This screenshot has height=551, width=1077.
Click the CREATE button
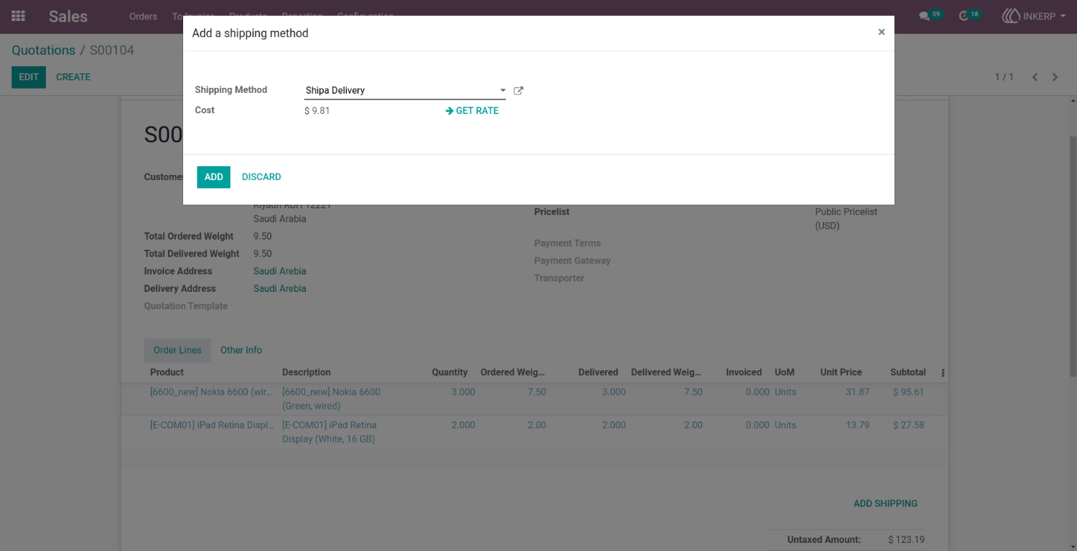(73, 77)
